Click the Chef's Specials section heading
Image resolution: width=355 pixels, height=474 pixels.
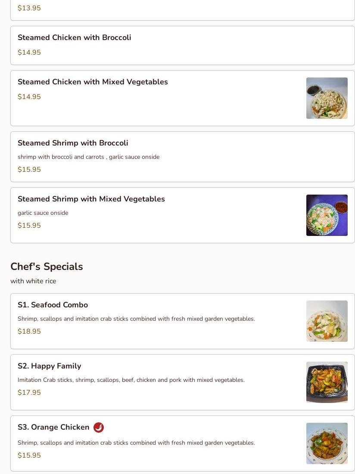(x=47, y=266)
